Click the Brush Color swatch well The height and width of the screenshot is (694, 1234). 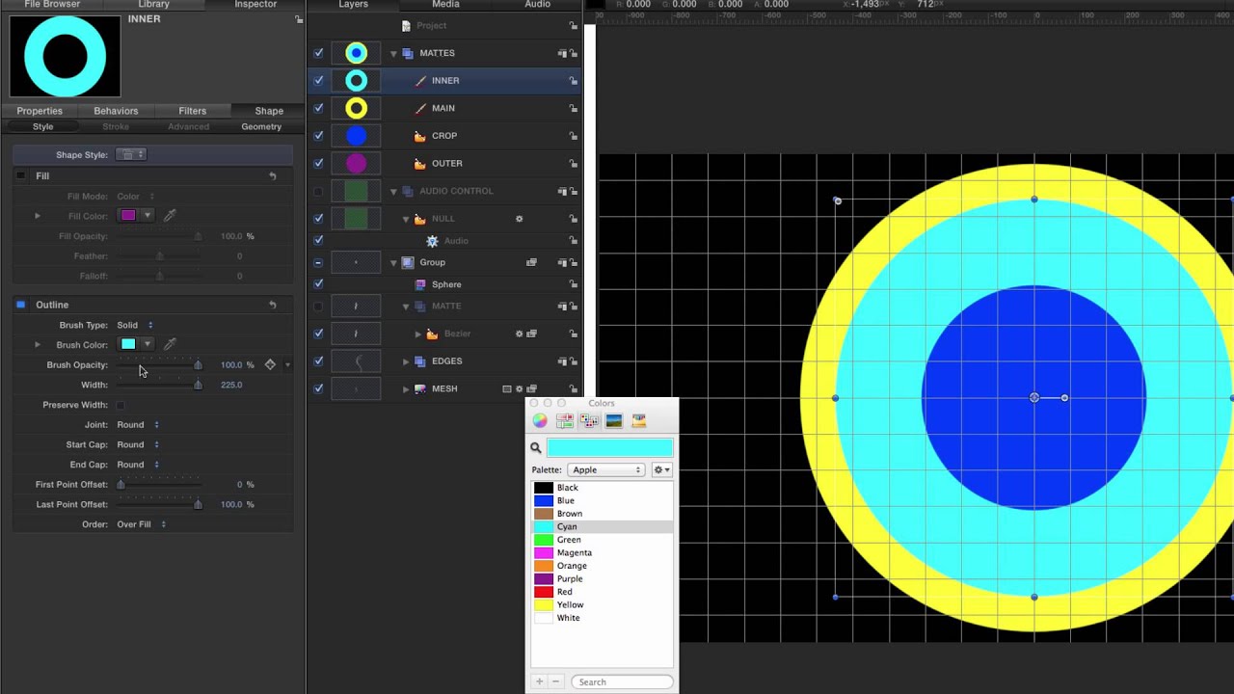tap(128, 344)
